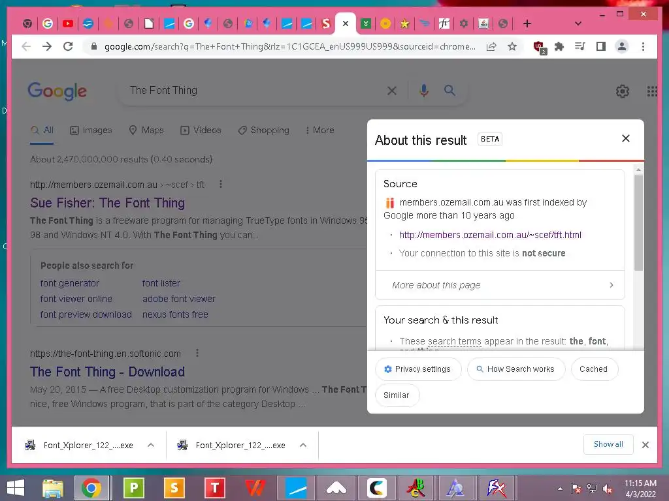Expand the More search categories menu
Viewport: 669px width, 501px height.
point(320,130)
